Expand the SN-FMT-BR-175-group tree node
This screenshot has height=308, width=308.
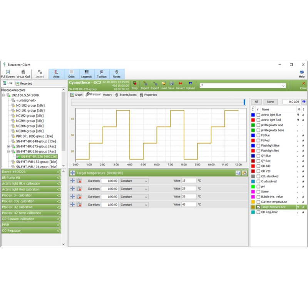pos(8,146)
